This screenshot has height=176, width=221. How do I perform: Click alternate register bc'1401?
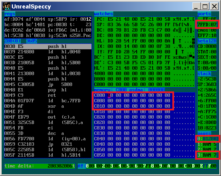35,25
